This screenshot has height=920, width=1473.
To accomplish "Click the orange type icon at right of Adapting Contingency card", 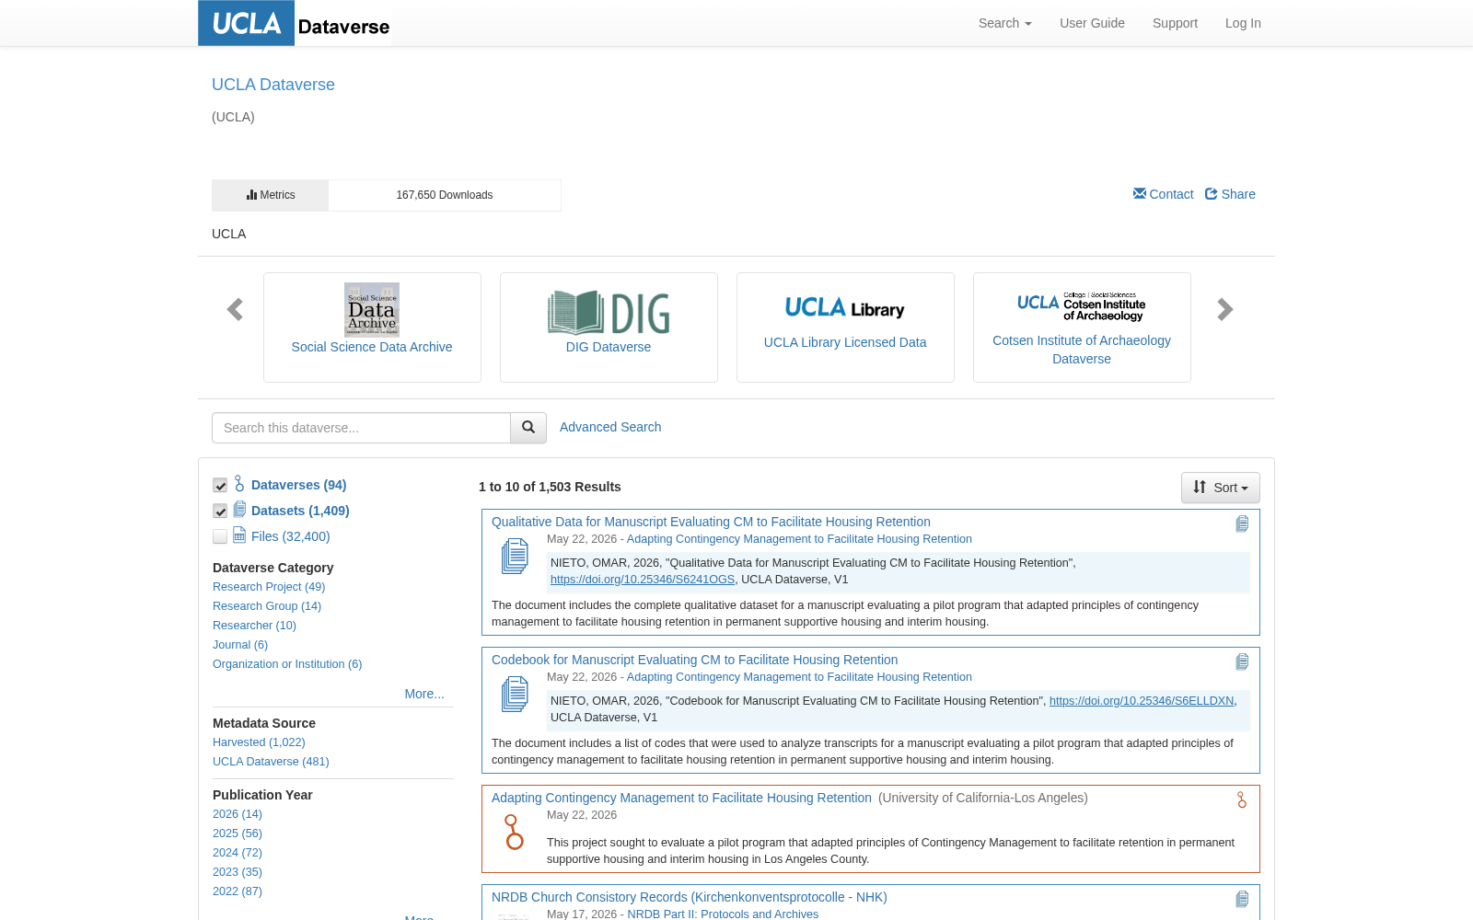I will click(x=1242, y=799).
